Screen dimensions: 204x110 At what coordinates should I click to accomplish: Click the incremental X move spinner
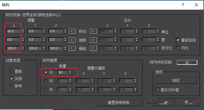pyautogui.click(x=23, y=31)
